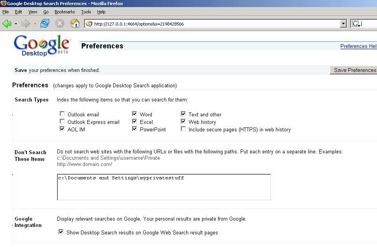The image size is (377, 247).
Task: Open the View menu
Action: pyautogui.click(x=33, y=12)
